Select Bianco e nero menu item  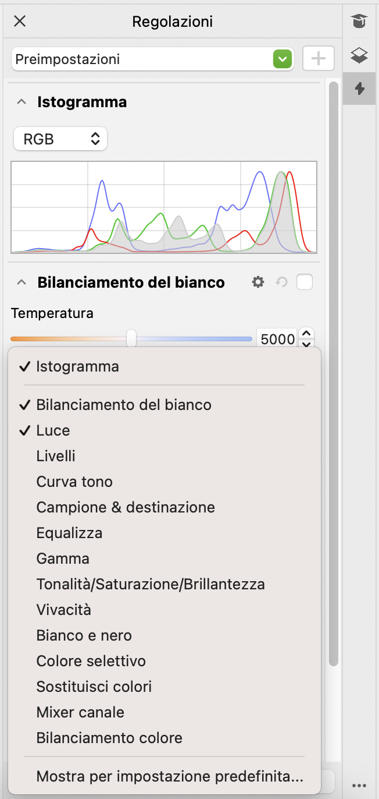click(x=84, y=636)
